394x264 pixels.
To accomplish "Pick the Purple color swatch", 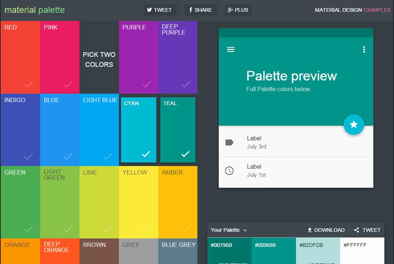I will [138, 57].
